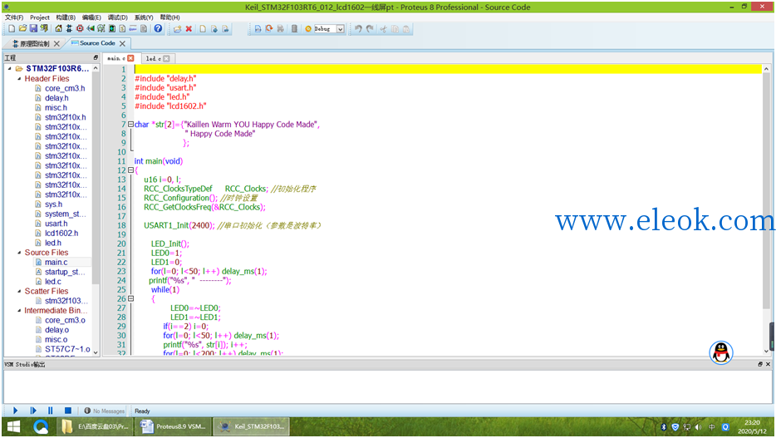The height and width of the screenshot is (438, 776).
Task: Open Schematic Capture via toolbar icon
Action: (x=69, y=29)
